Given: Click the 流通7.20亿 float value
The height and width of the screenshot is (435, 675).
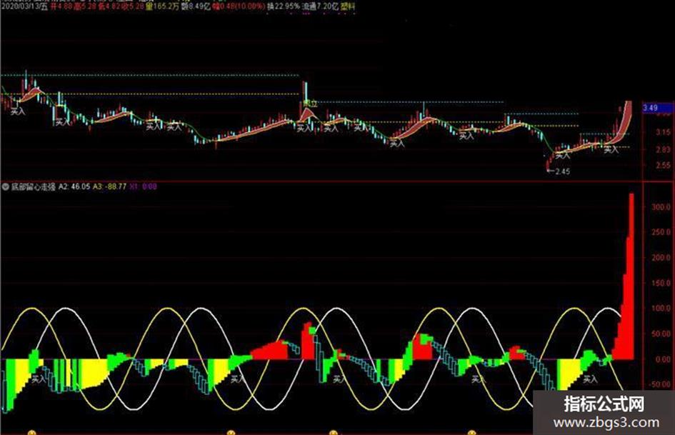Looking at the screenshot, I should coord(320,6).
